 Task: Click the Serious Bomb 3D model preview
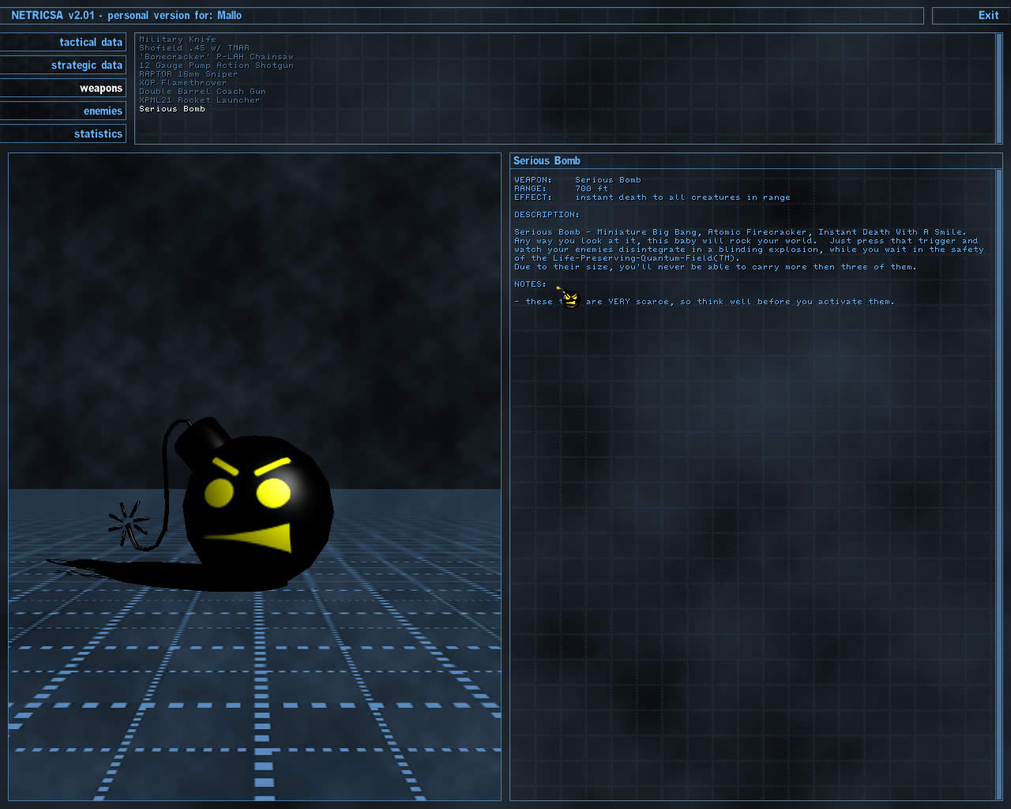pos(254,506)
